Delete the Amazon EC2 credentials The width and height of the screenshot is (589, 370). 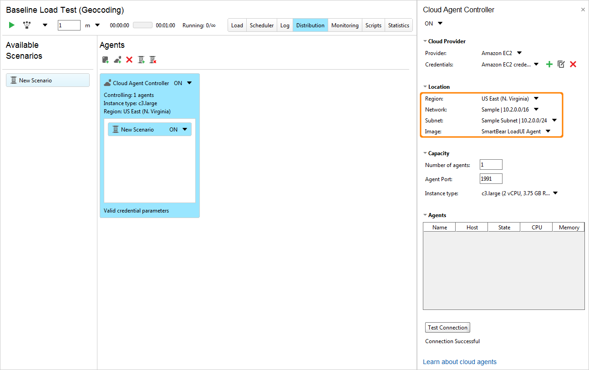[x=573, y=64]
